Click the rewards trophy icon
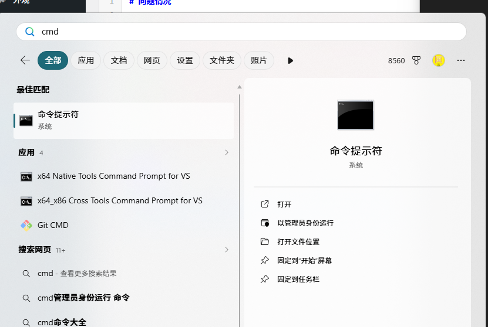488x327 pixels. (x=416, y=60)
